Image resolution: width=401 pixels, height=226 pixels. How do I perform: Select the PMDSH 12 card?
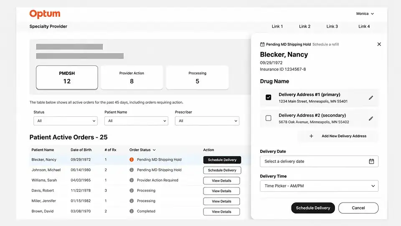(67, 77)
